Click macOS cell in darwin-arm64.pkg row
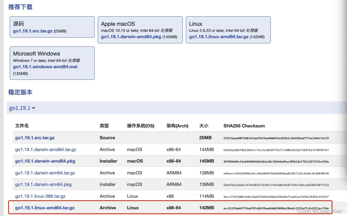This screenshot has width=347, height=216. point(134,184)
